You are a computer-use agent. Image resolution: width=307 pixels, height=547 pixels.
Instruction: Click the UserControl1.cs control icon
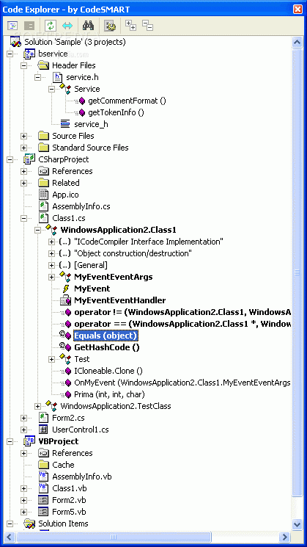[x=43, y=430]
